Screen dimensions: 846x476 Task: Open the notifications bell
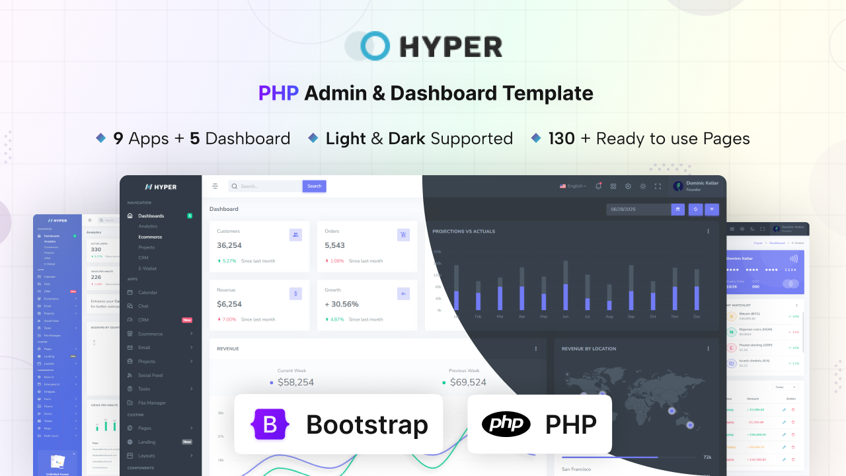[x=599, y=186]
